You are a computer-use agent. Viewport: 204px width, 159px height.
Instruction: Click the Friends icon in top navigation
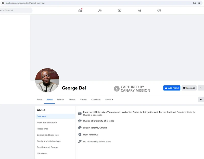click(x=100, y=10)
